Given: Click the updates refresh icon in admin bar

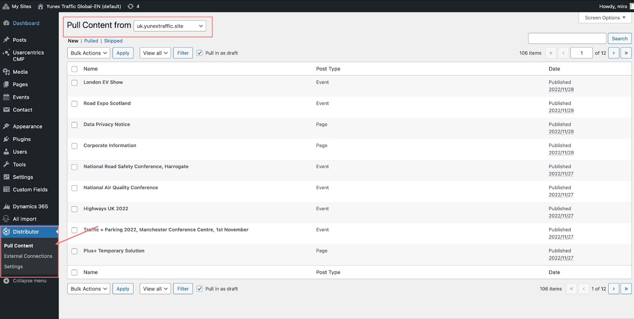Looking at the screenshot, I should (130, 6).
